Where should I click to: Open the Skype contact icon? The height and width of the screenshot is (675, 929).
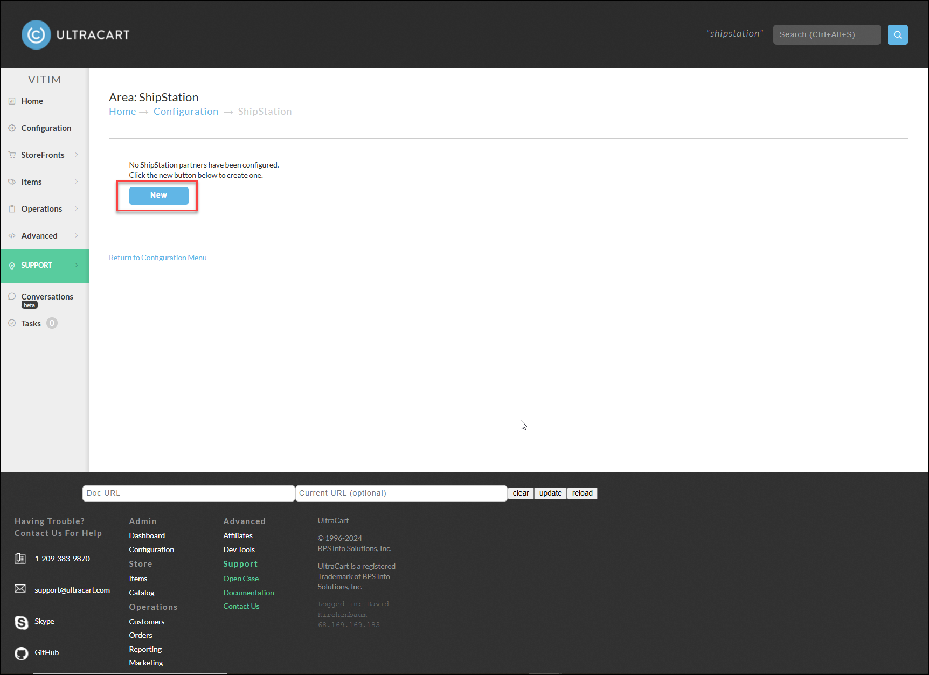(21, 622)
